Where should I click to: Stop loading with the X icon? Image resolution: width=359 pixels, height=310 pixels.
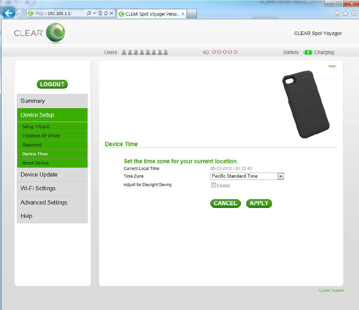[x=111, y=13]
